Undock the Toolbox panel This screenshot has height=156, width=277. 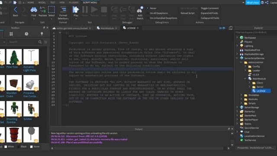[44, 28]
